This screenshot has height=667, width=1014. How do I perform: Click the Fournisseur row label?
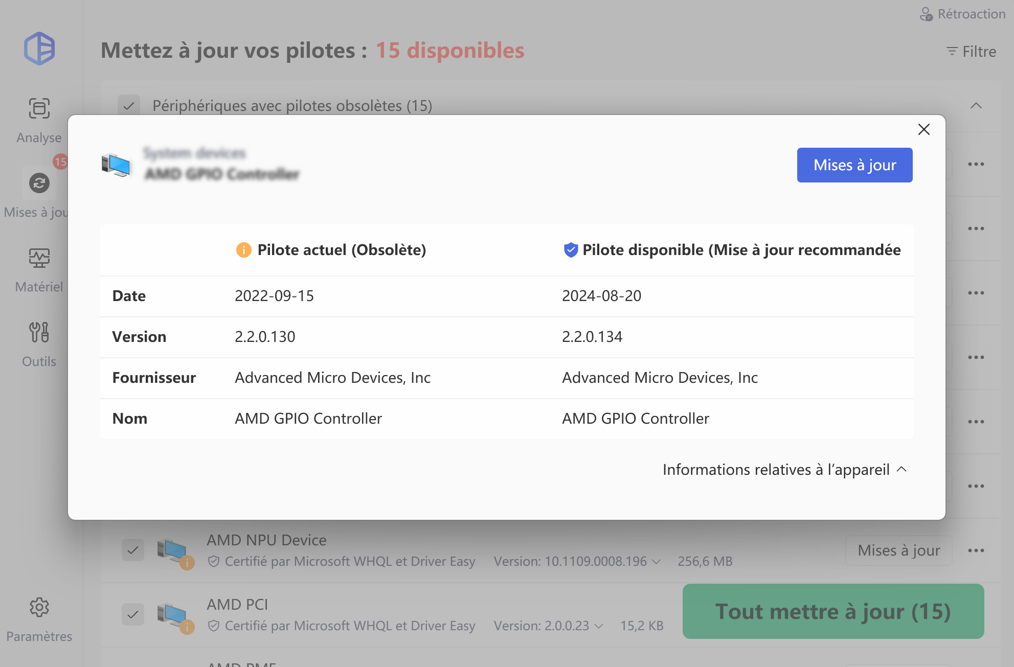click(x=154, y=378)
